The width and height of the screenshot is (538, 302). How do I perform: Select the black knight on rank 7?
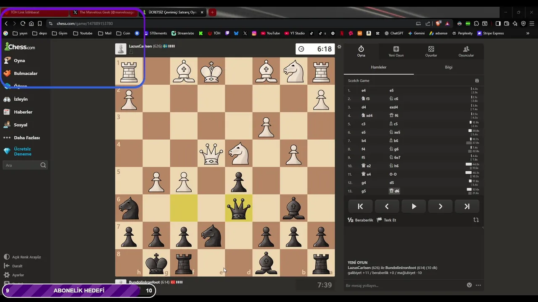pos(211,235)
